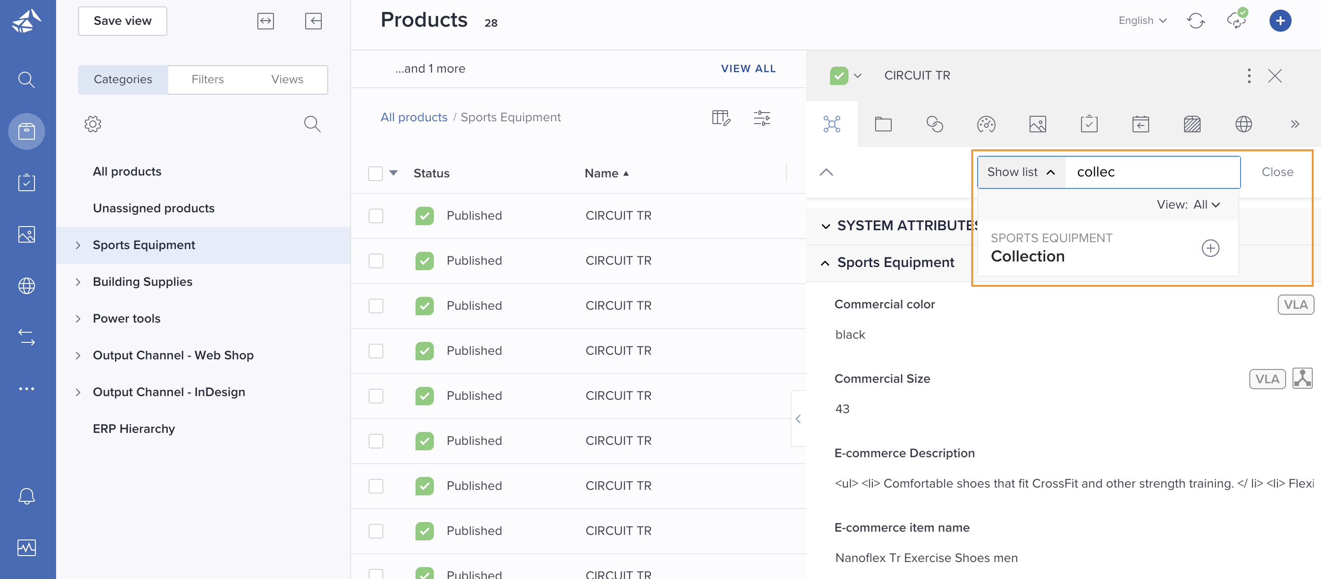The height and width of the screenshot is (579, 1321).
Task: Add the Collection attribute with plus icon
Action: pos(1211,248)
